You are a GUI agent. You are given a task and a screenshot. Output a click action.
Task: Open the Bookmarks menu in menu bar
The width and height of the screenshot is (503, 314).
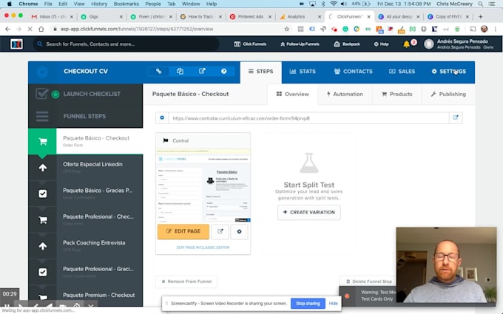point(126,4)
